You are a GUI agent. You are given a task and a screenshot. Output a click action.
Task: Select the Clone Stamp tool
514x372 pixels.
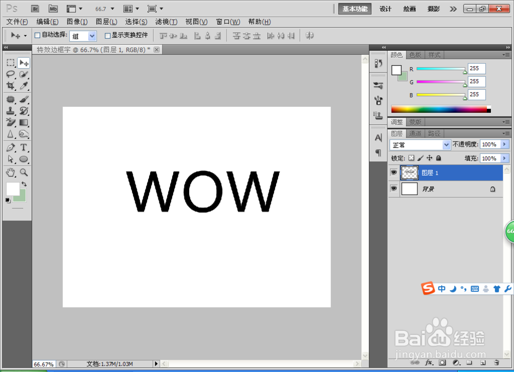[11, 111]
